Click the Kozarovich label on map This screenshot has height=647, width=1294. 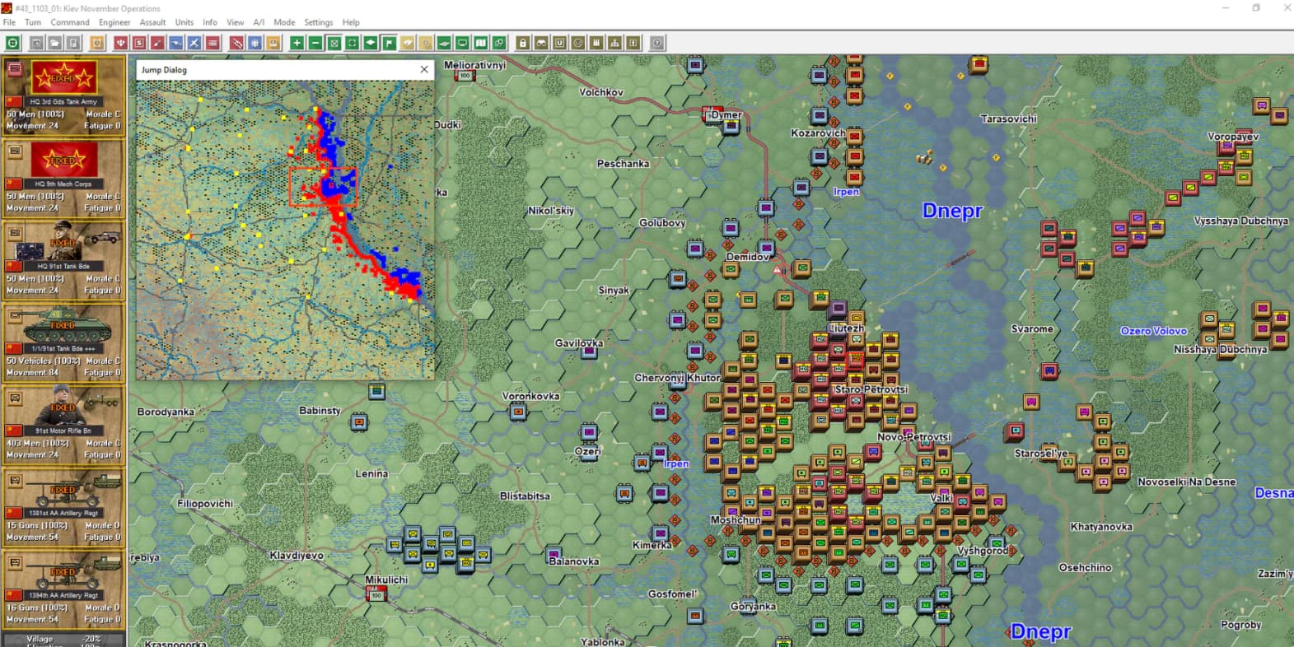(x=818, y=133)
